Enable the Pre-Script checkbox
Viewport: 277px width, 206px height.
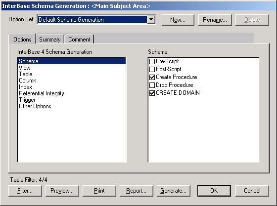point(152,61)
